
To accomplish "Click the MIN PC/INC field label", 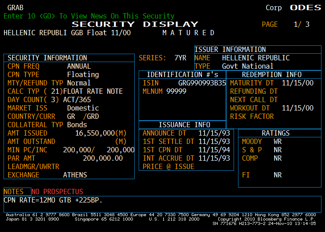I will [x=27, y=150].
